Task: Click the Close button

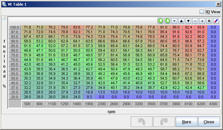Action: 209,122
